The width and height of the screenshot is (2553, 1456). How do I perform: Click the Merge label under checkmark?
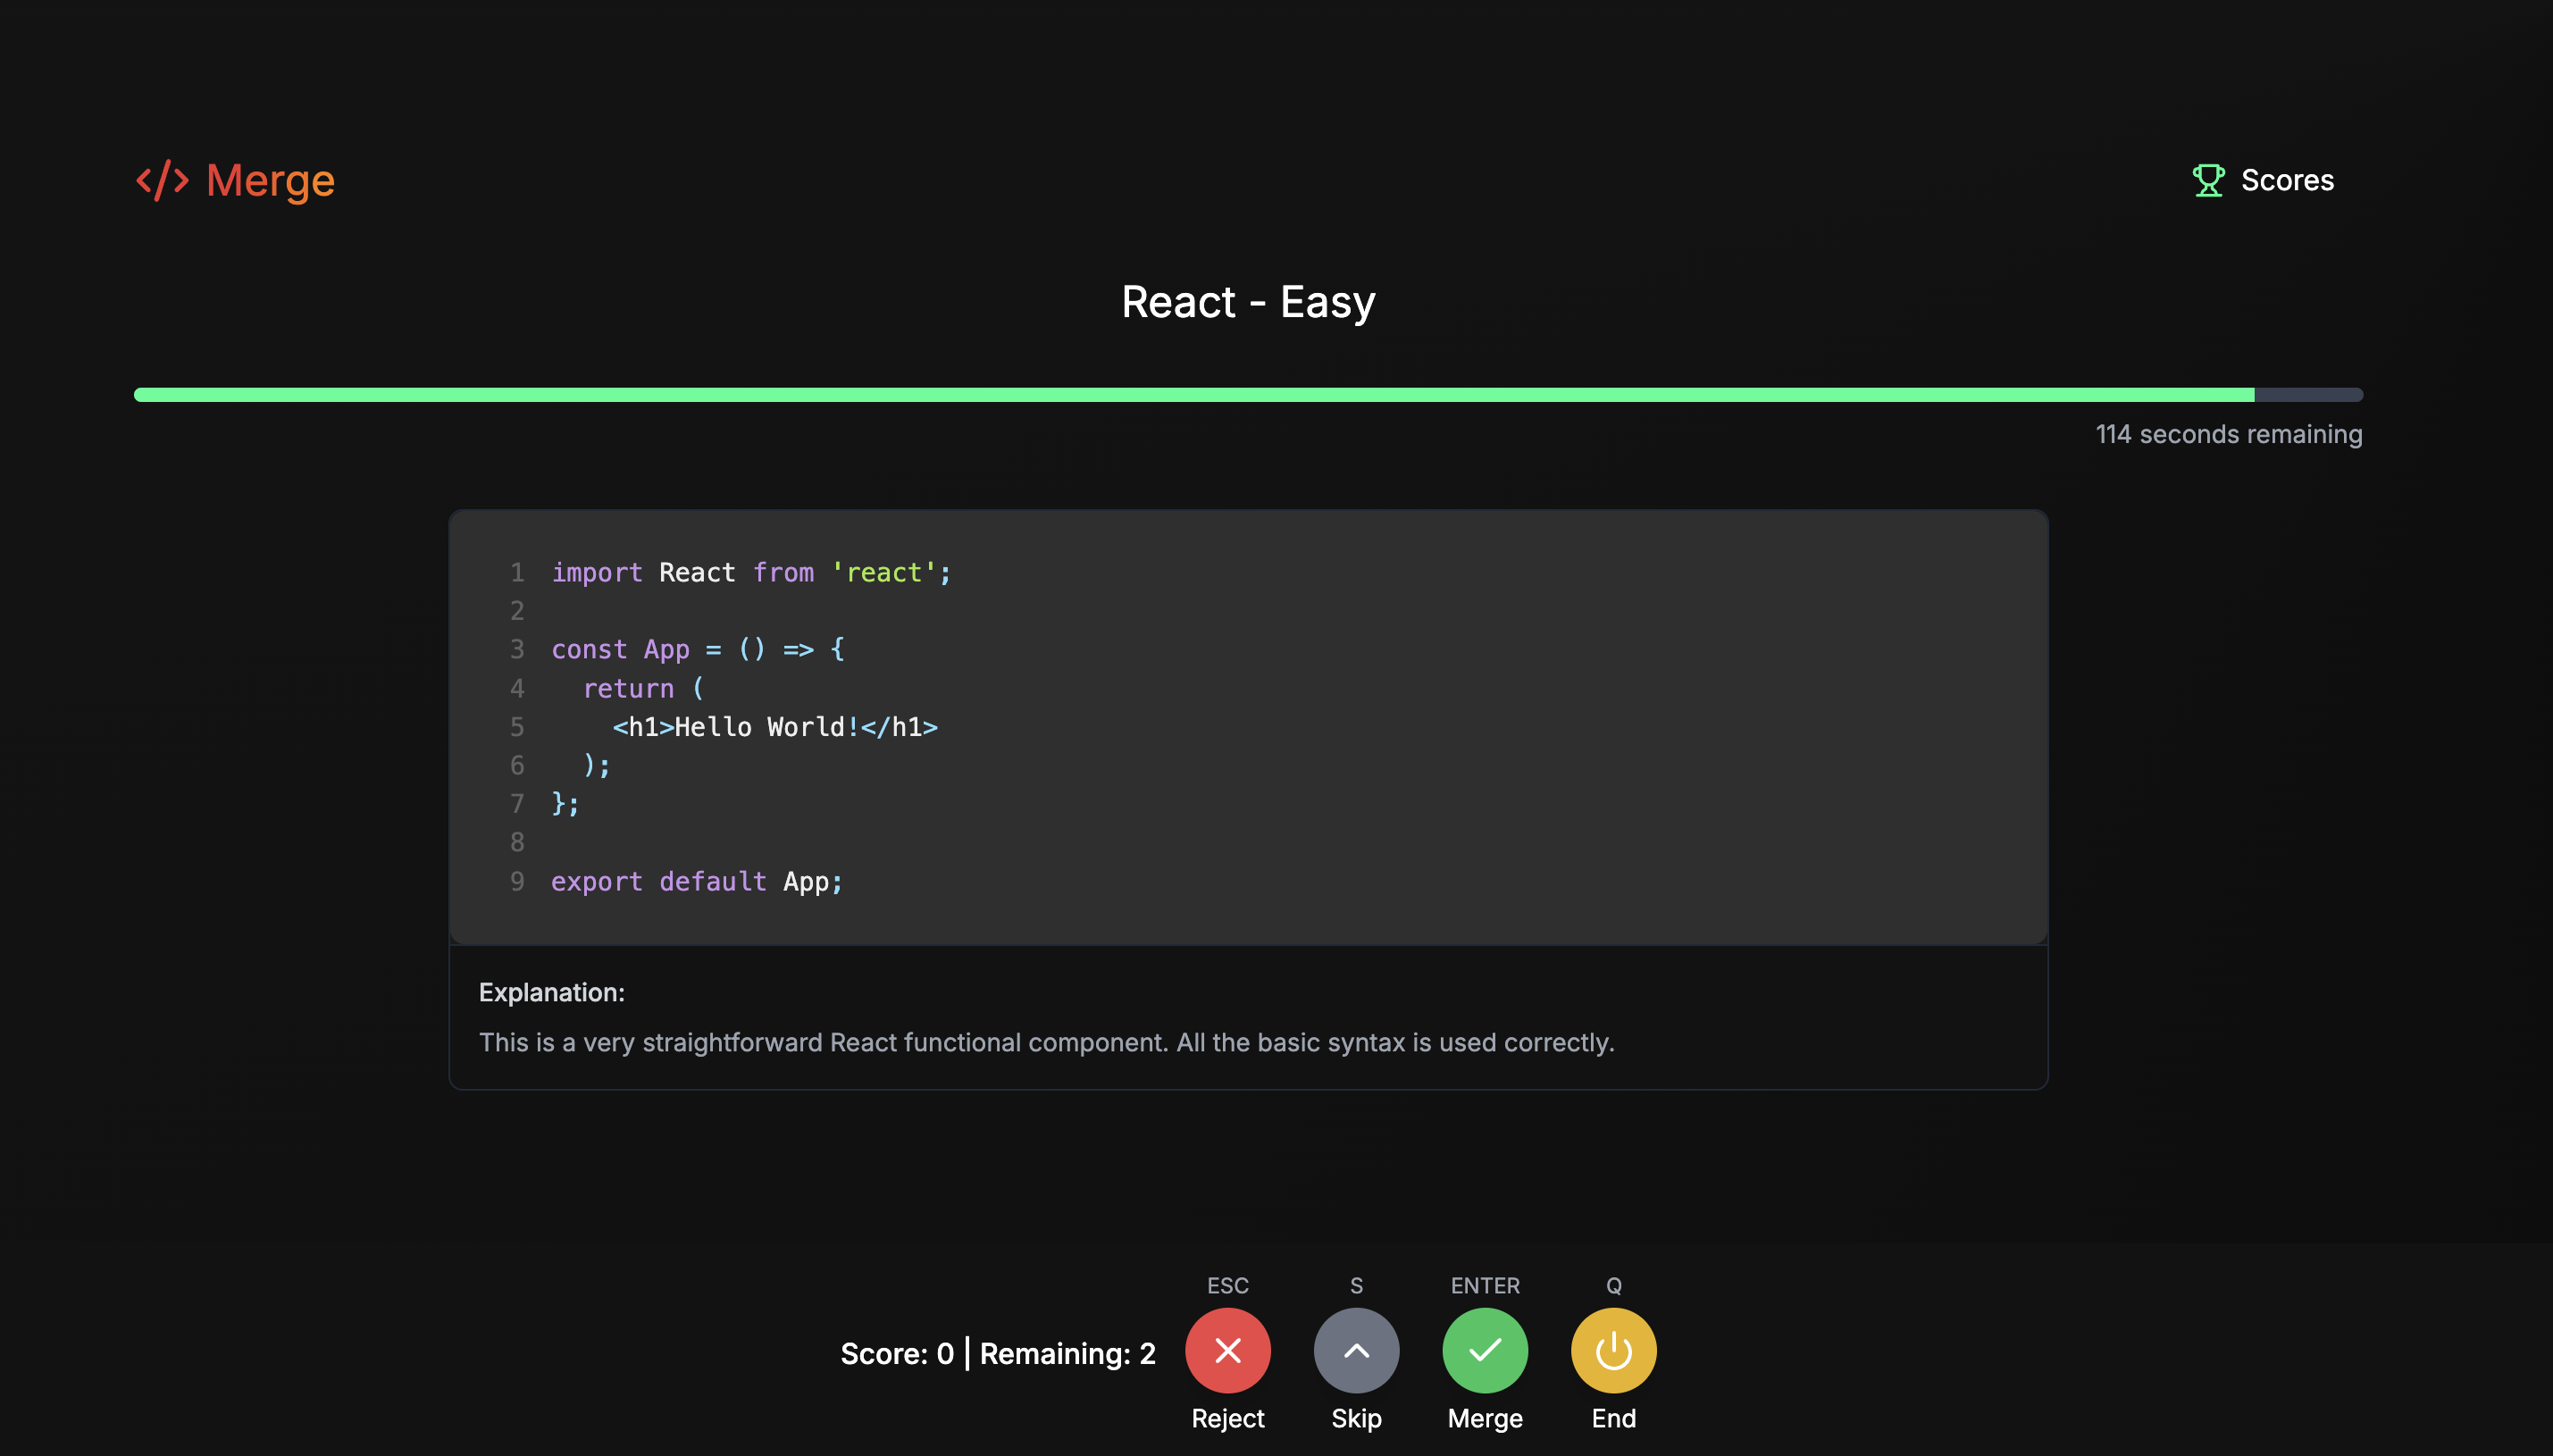point(1484,1418)
